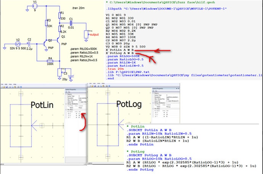
Task: Click .lib F:\QSPICE\PNP.txt netlist line
Action: tap(128, 72)
